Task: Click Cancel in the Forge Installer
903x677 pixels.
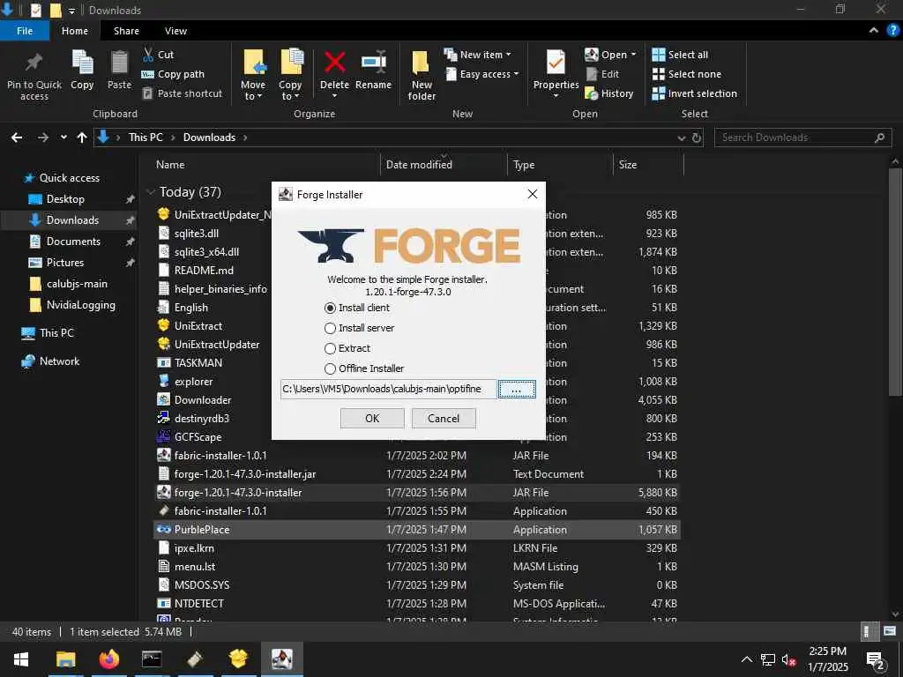Action: [444, 419]
